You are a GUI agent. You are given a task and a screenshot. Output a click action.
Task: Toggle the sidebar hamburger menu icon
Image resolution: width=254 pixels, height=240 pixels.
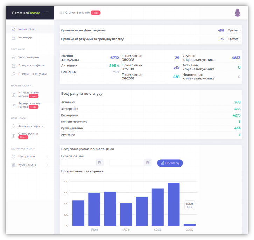tap(47, 13)
